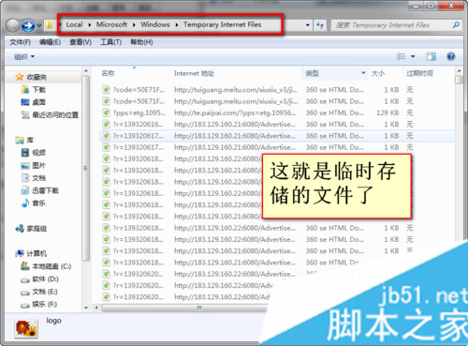Sort by the 类型 column header
The height and width of the screenshot is (346, 468).
point(313,73)
